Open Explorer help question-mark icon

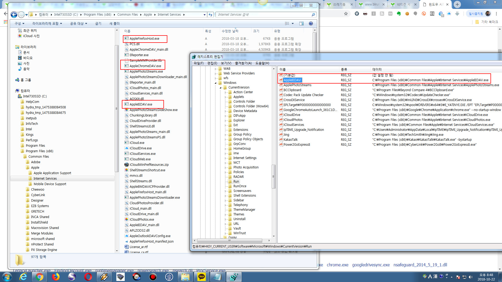[311, 23]
